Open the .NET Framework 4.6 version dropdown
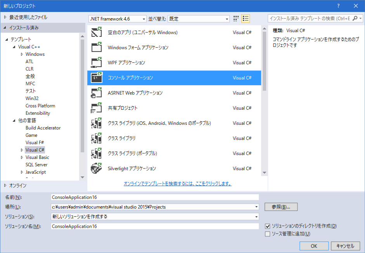365x253 pixels. [117, 19]
